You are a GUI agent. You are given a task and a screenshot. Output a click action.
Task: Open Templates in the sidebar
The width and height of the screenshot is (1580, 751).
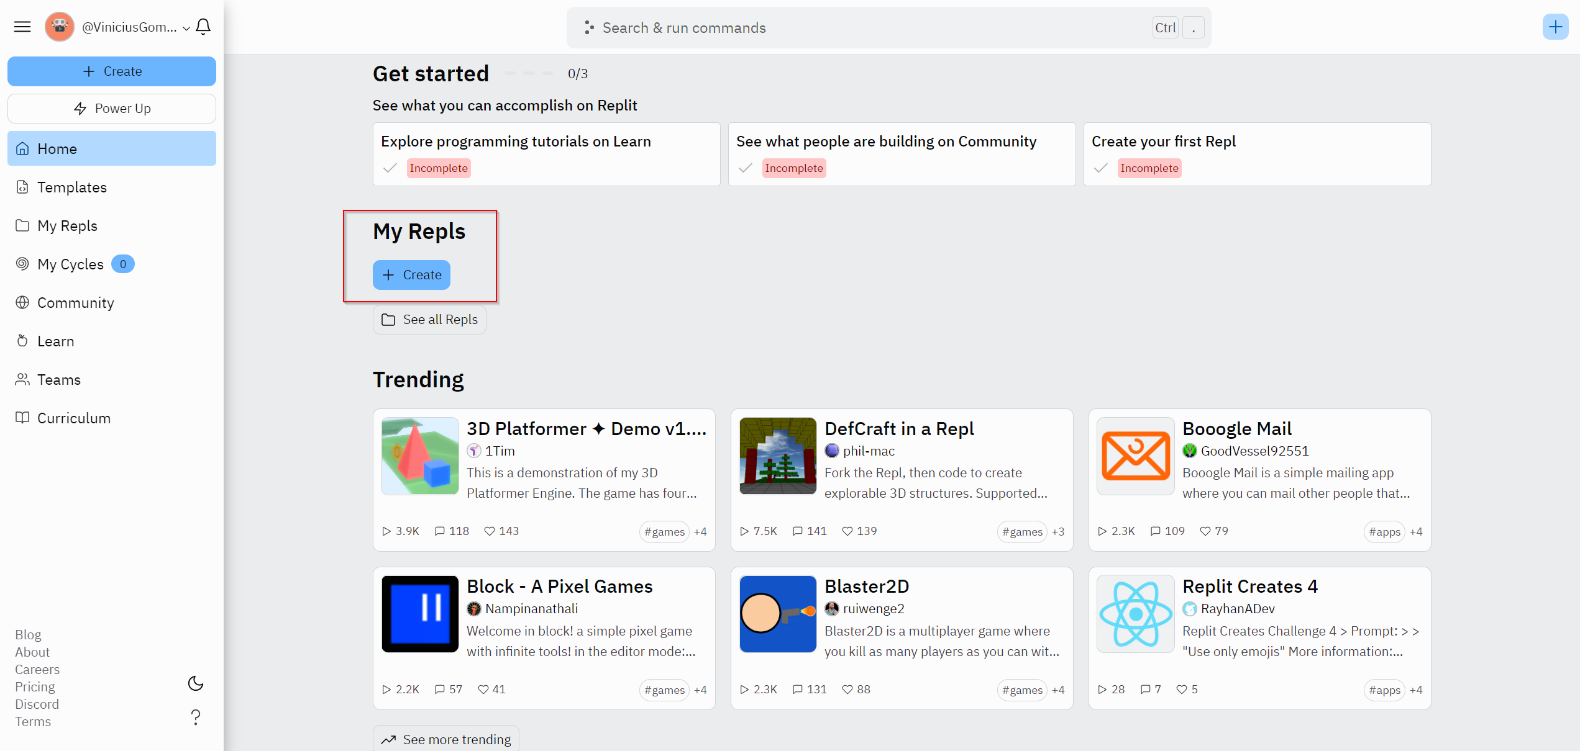pos(71,187)
